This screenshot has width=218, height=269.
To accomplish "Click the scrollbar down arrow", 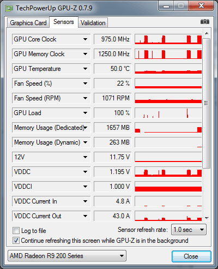I will point(207,218).
